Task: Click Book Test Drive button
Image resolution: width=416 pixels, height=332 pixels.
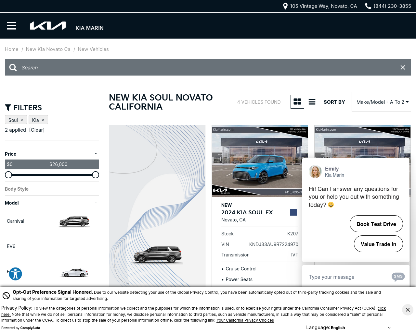Action: coord(376,224)
